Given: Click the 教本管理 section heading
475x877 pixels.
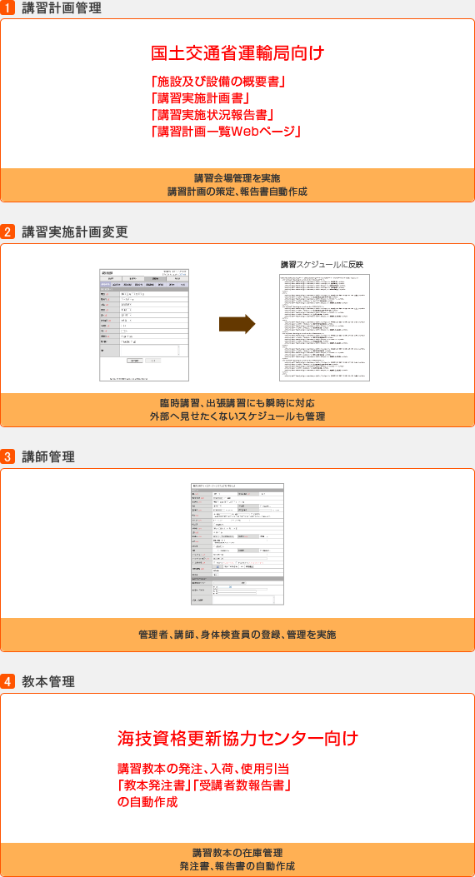Looking at the screenshot, I should click(48, 682).
